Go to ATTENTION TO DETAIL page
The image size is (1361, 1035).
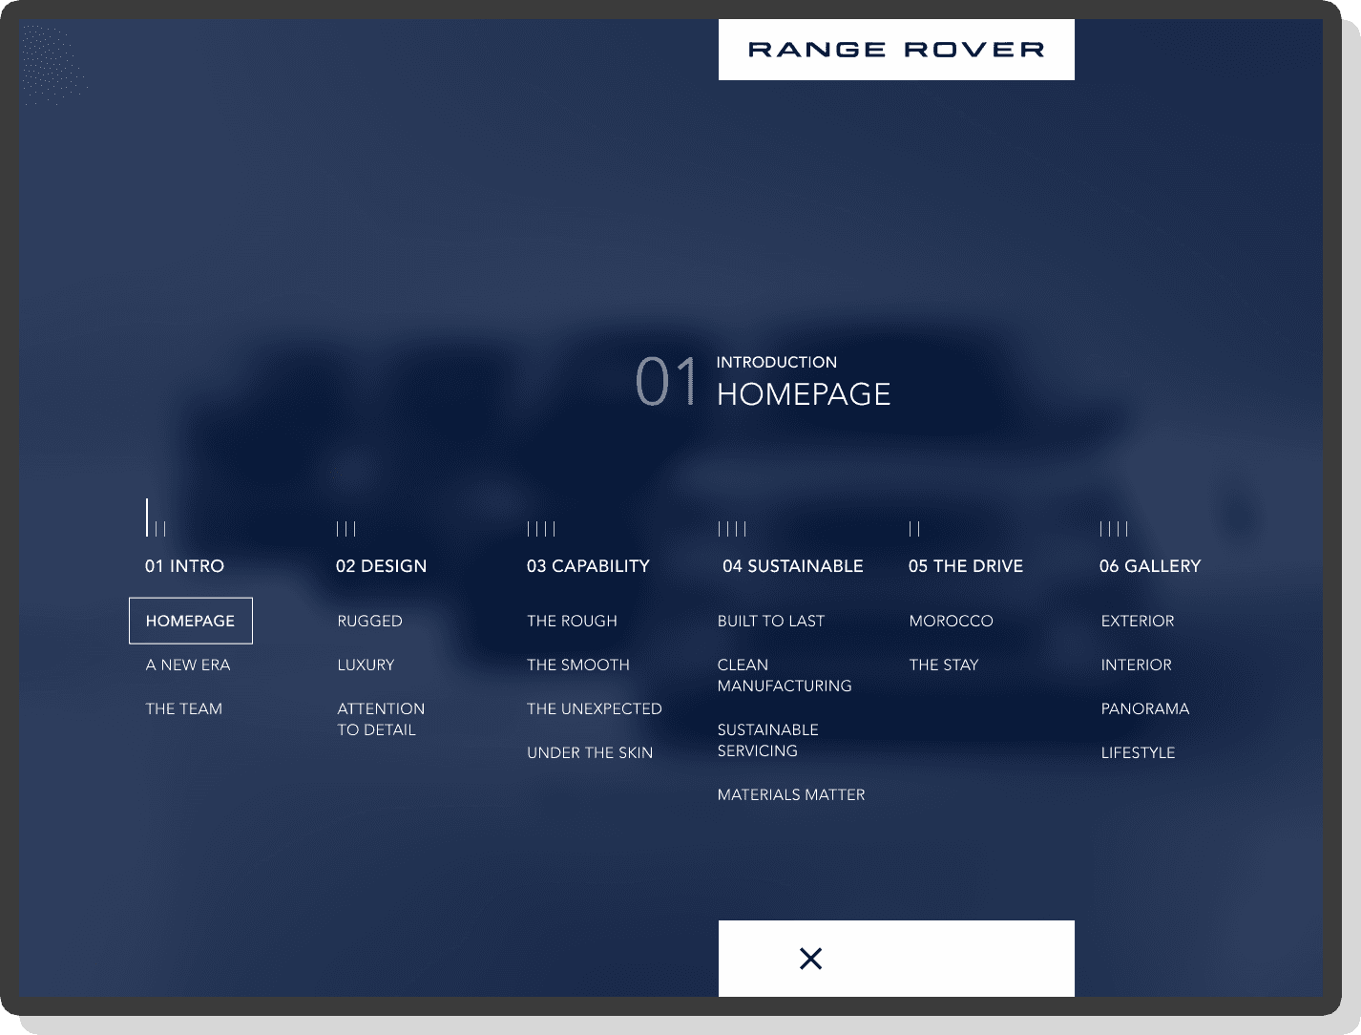coord(381,719)
